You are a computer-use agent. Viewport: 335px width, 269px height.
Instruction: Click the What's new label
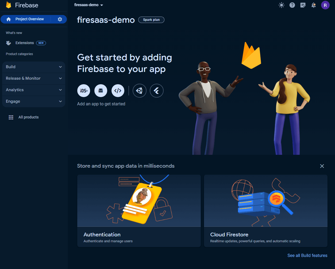14,33
